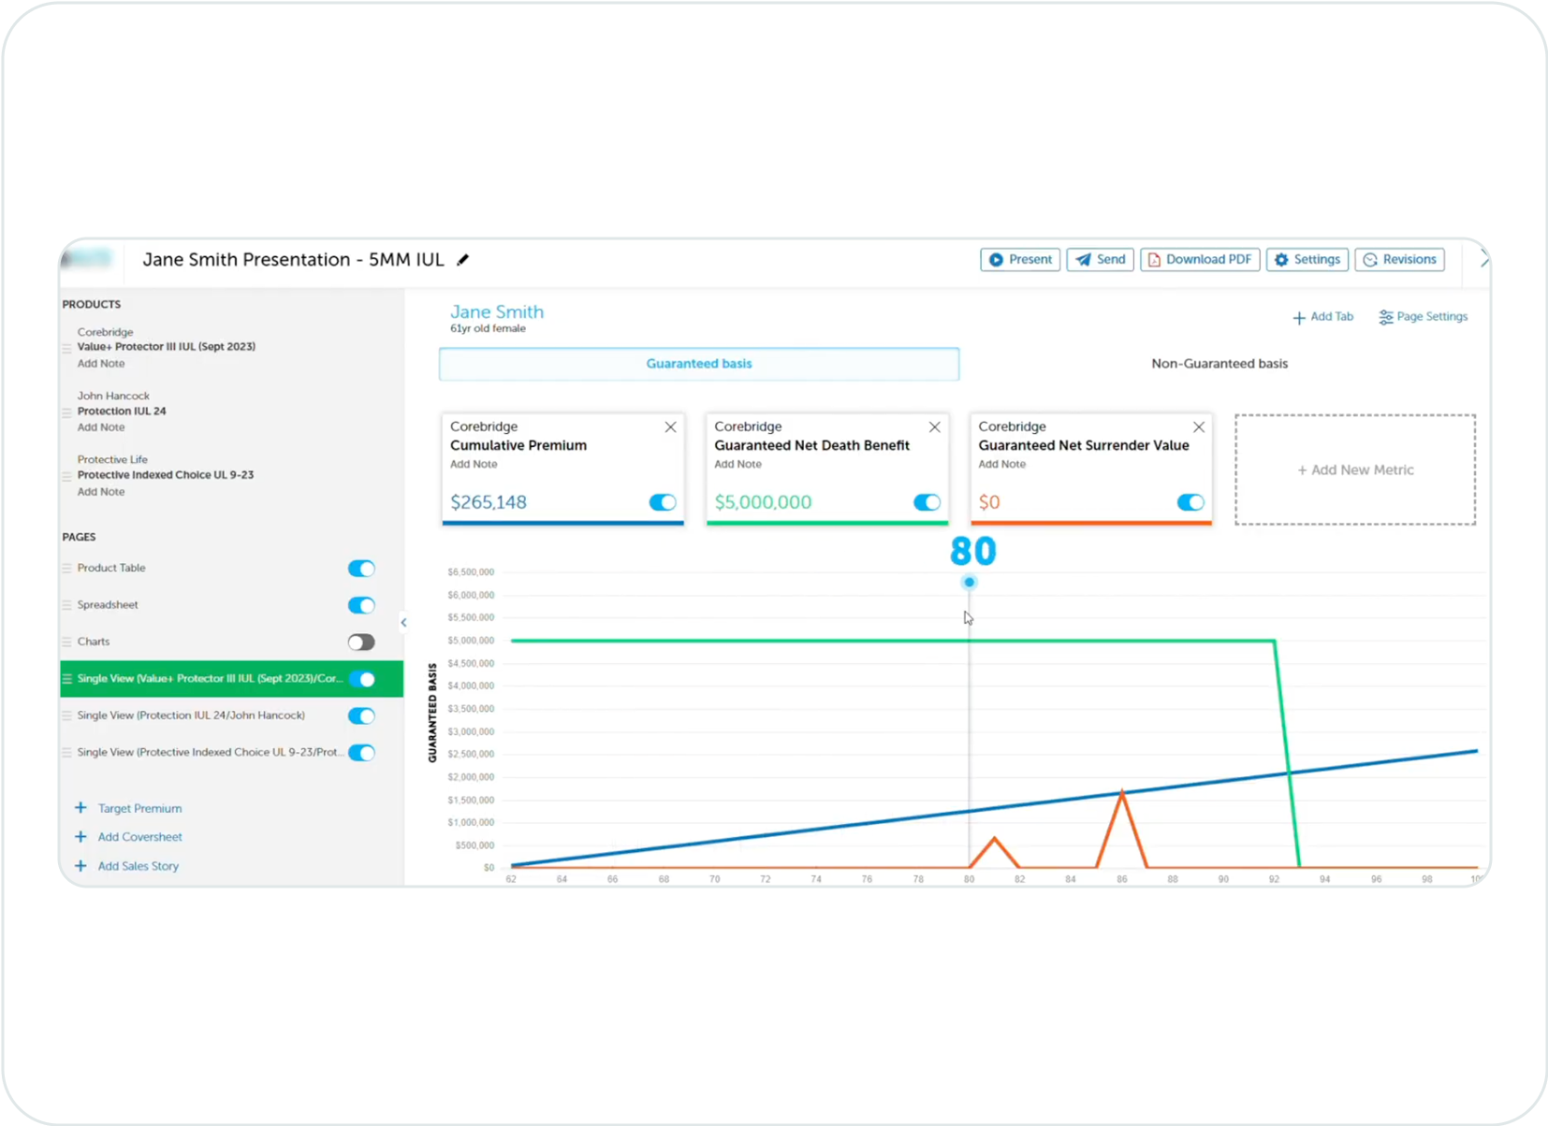The width and height of the screenshot is (1548, 1126).
Task: Add Note under Protection IUL 24 product
Action: [x=101, y=427]
